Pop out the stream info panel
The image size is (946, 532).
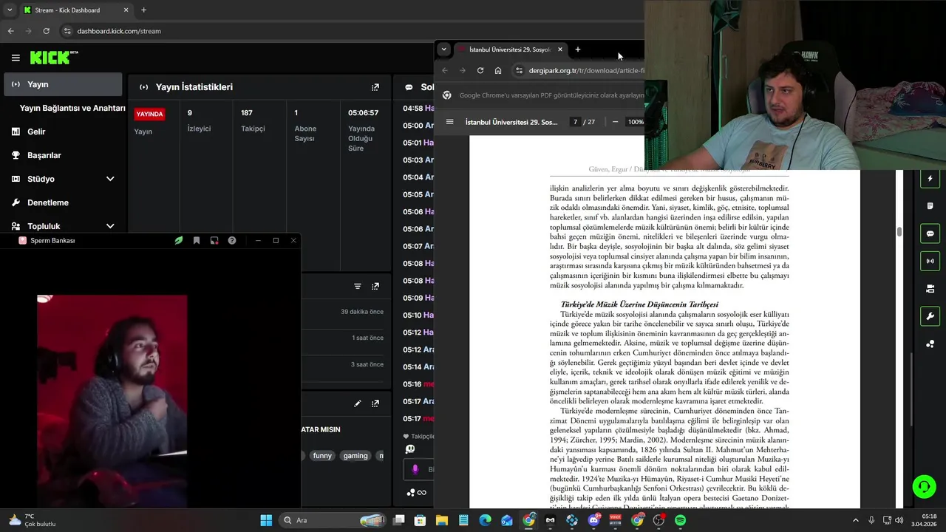[x=375, y=403]
